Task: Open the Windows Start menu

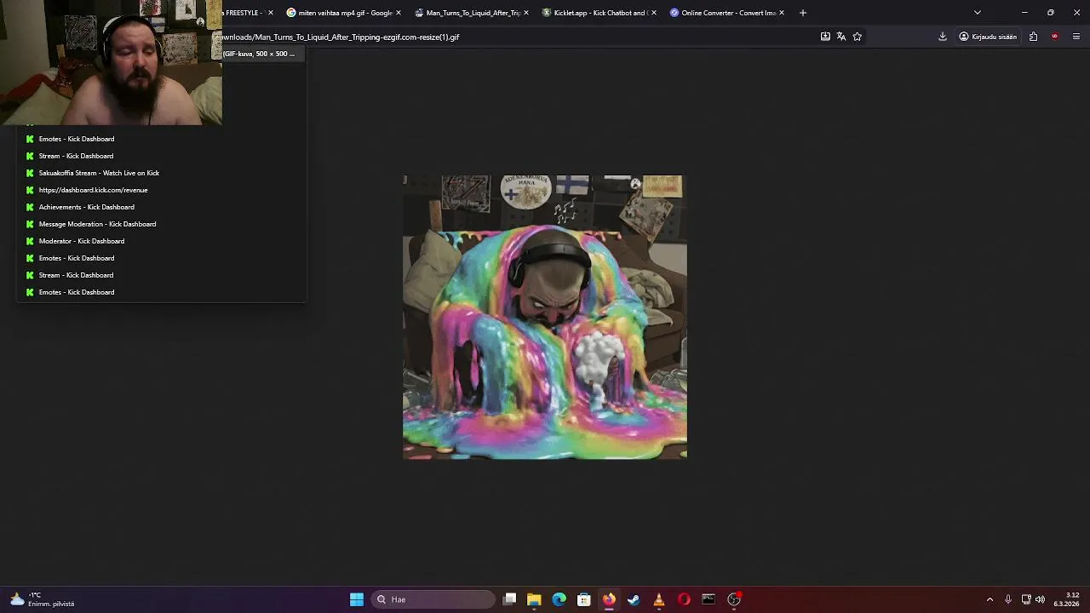Action: pos(357,599)
